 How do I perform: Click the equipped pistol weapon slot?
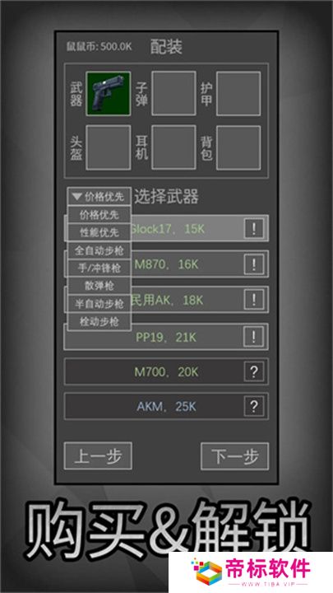pos(109,93)
